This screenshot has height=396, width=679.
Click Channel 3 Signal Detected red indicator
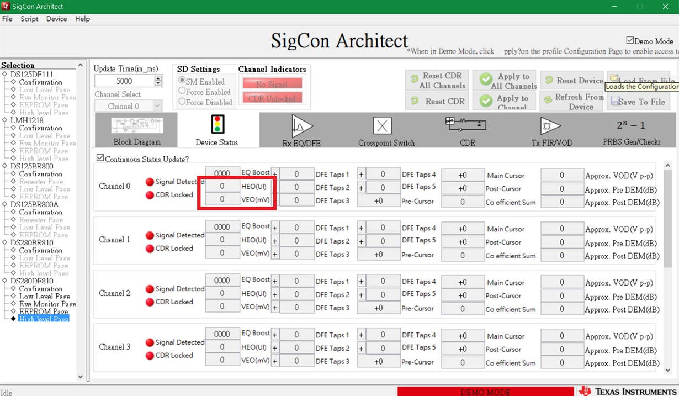[x=150, y=342]
